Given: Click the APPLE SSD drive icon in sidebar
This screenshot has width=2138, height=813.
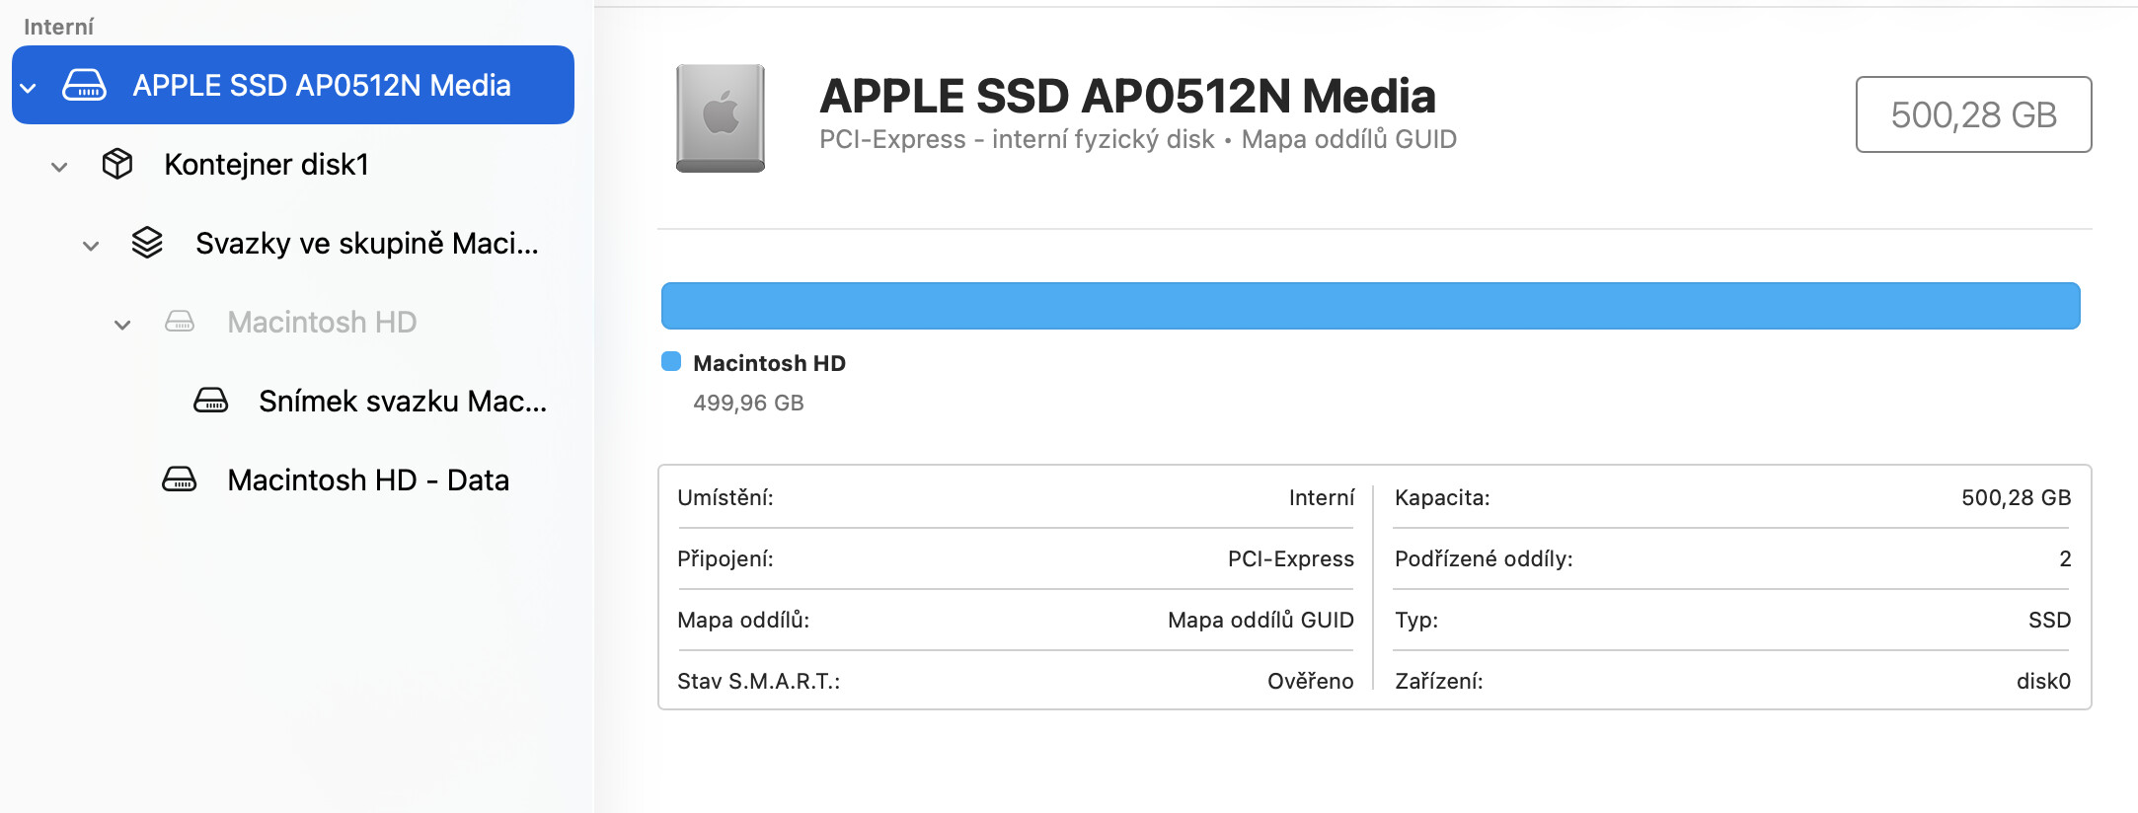Looking at the screenshot, I should click(x=85, y=86).
